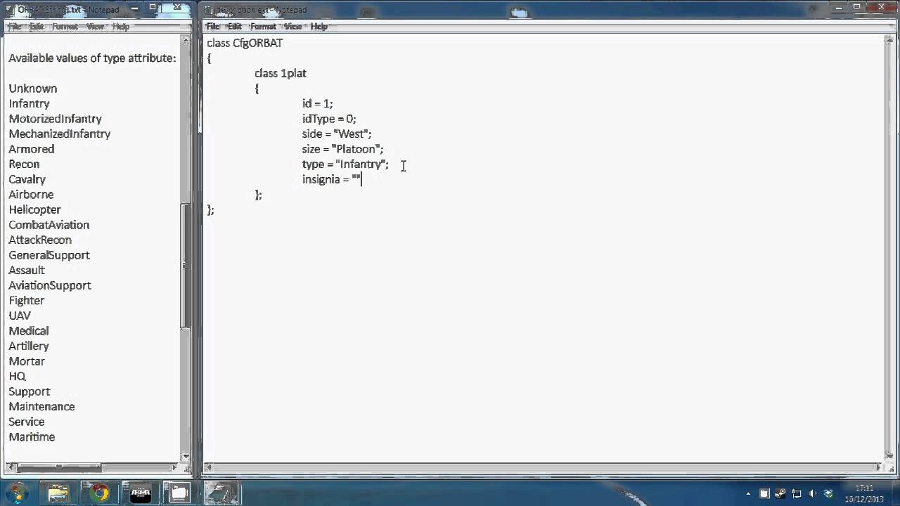Click the 'Available values of type attribute:' heading
The height and width of the screenshot is (506, 900).
pos(92,58)
